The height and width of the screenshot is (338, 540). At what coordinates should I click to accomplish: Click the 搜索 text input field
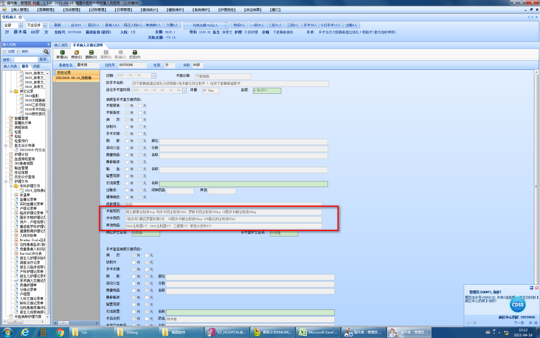[26, 59]
